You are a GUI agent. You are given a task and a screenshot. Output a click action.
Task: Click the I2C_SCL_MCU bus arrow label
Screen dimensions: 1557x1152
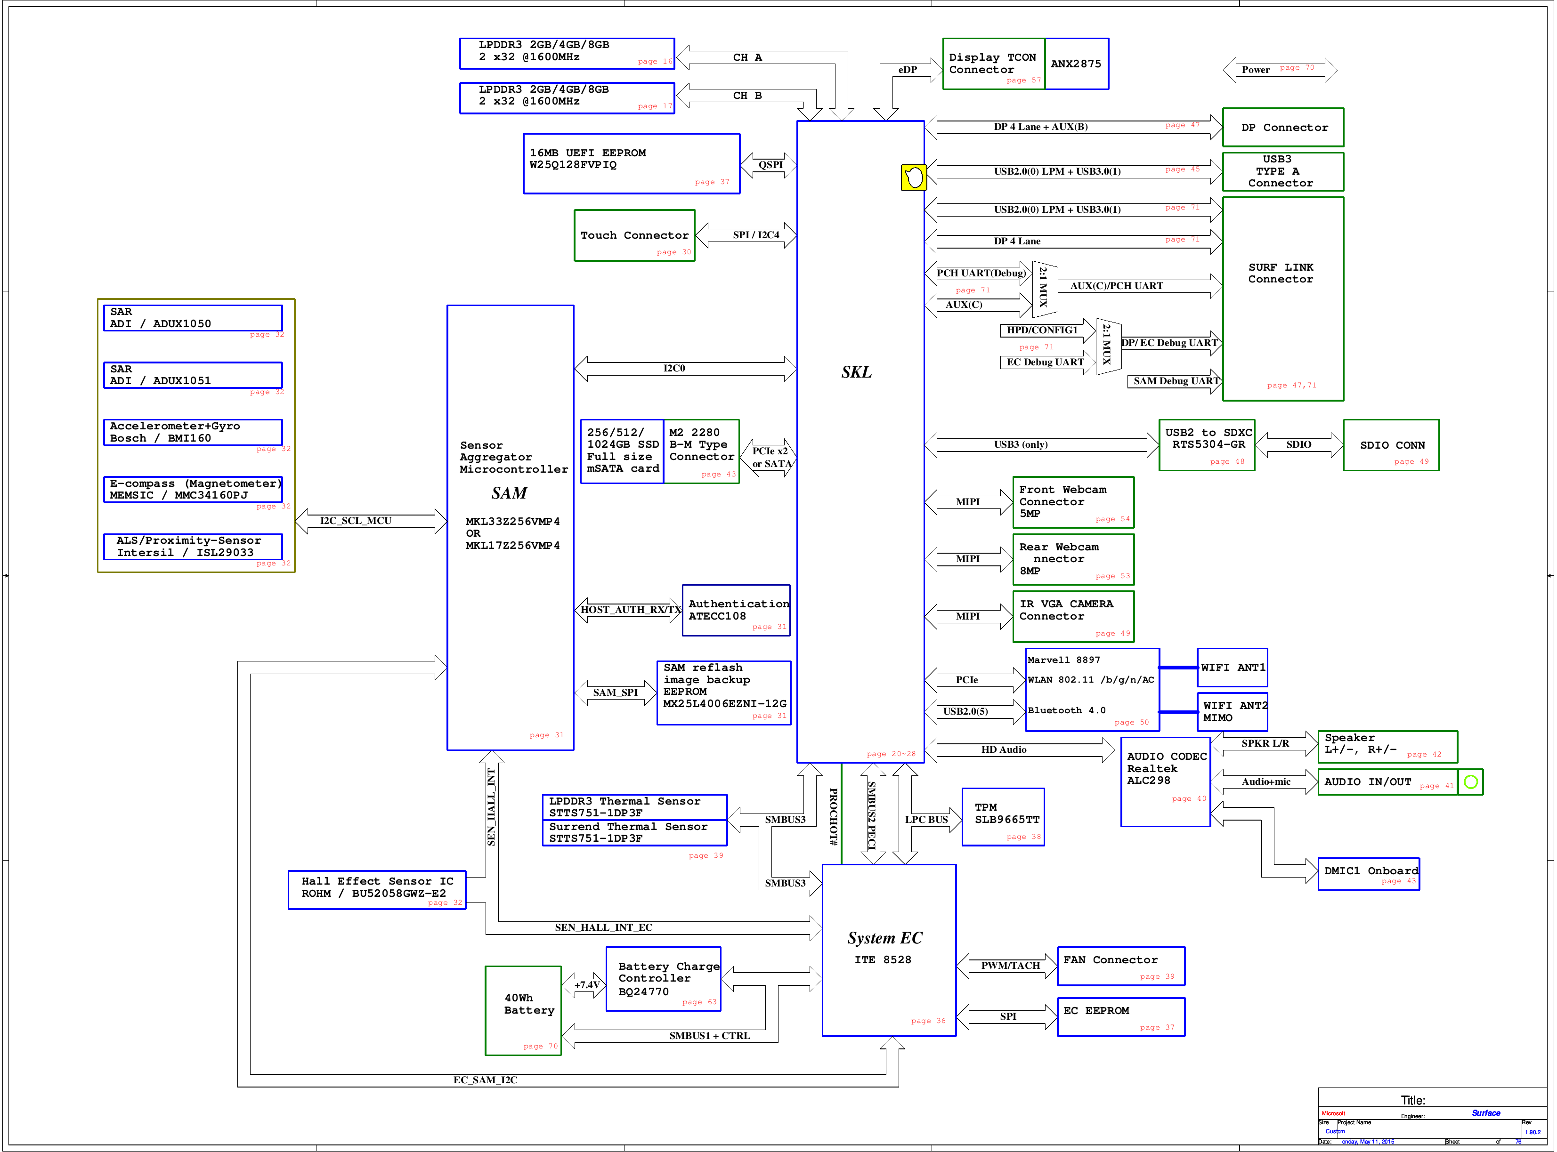point(356,522)
